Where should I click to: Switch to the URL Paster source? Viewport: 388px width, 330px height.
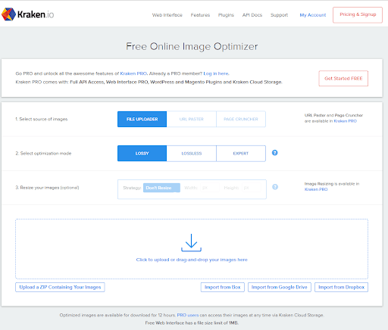pyautogui.click(x=192, y=119)
